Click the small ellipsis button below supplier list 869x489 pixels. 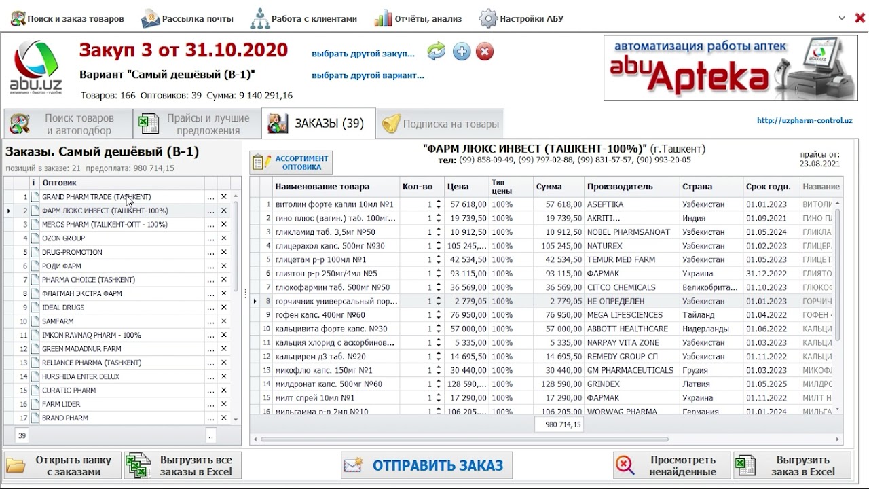(211, 435)
